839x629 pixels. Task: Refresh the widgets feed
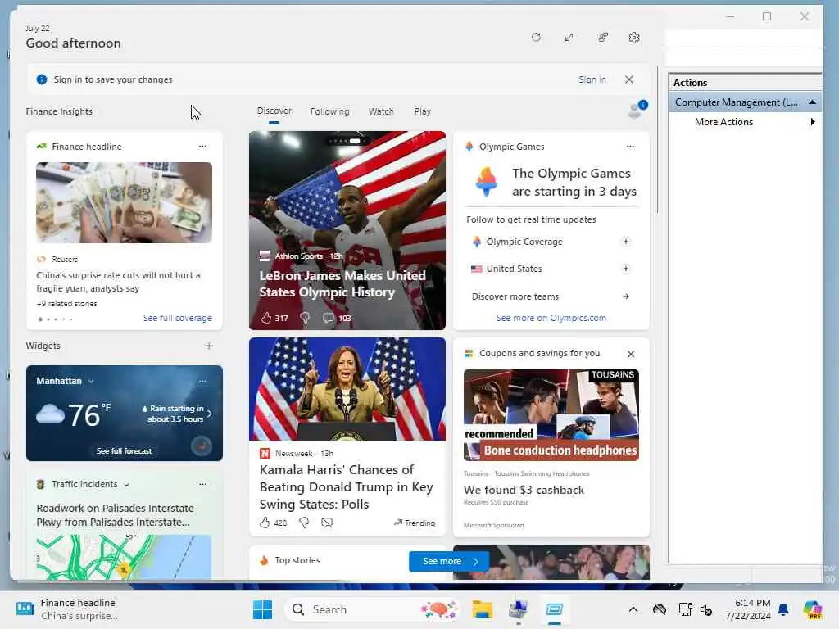point(536,38)
